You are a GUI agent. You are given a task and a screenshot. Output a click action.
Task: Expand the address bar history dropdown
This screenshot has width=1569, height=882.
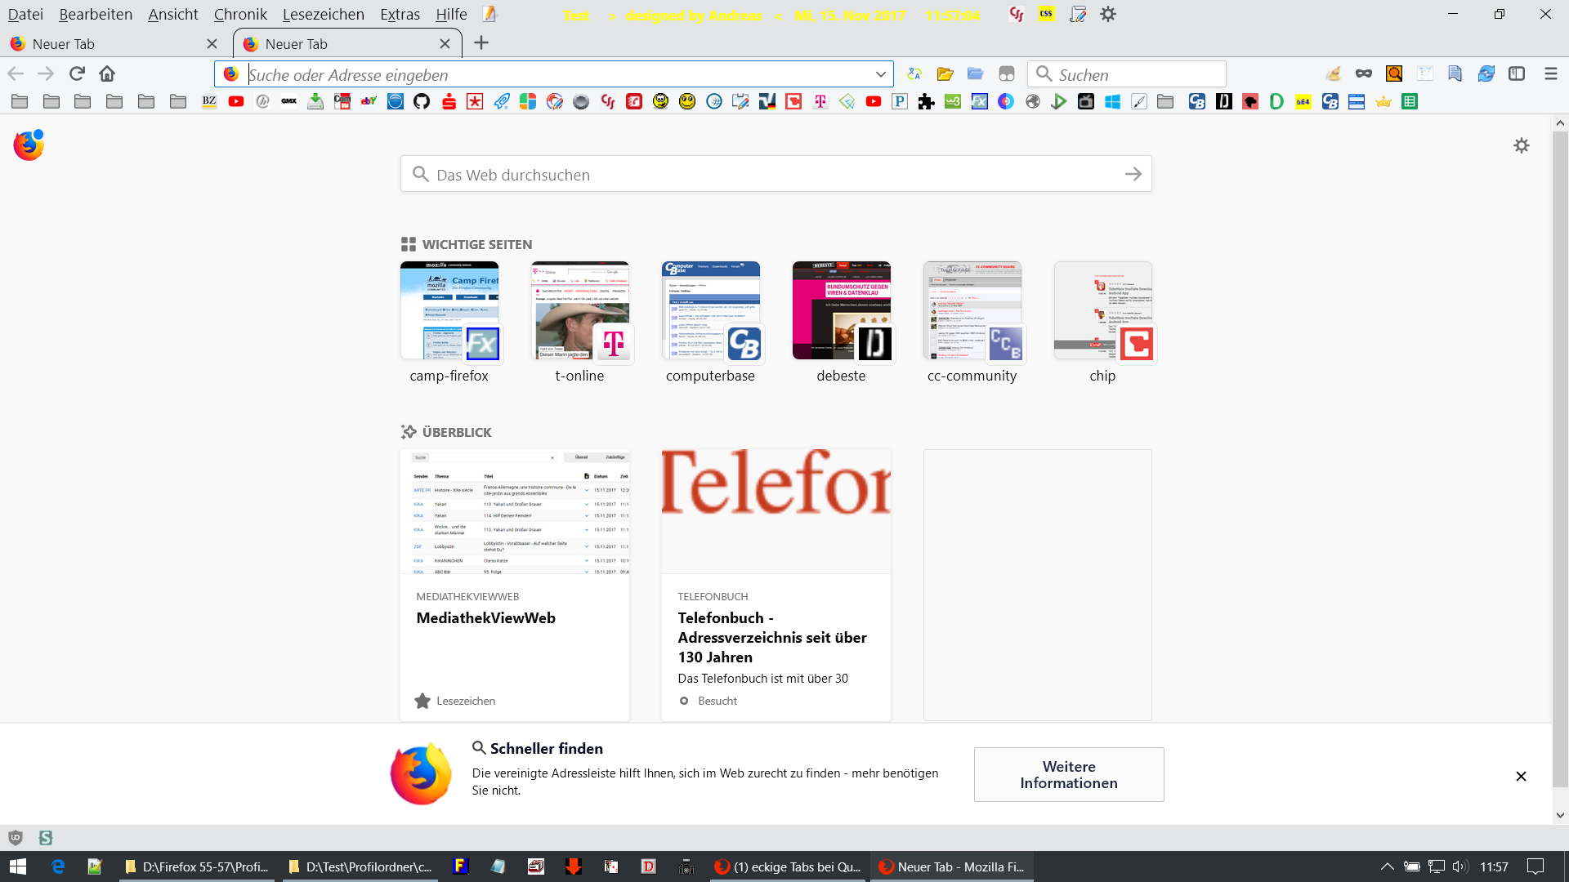(880, 74)
